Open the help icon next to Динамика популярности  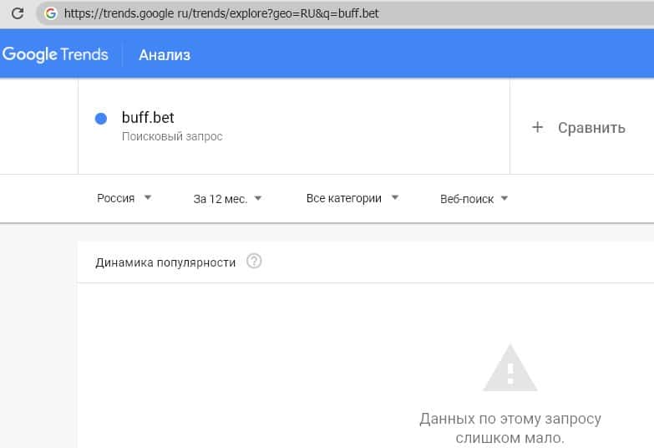point(255,262)
